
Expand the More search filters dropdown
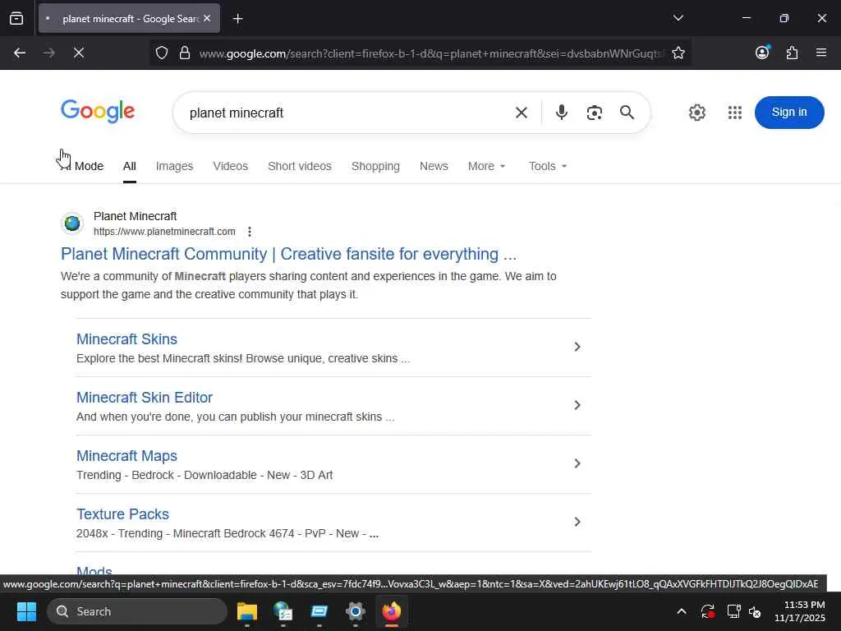click(486, 166)
